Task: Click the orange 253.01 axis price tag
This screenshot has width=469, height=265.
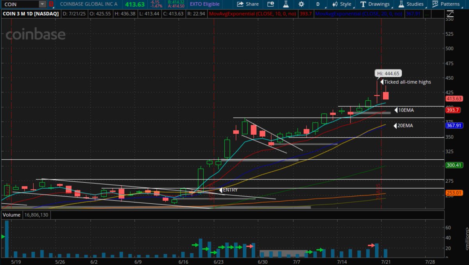Action: coord(453,193)
